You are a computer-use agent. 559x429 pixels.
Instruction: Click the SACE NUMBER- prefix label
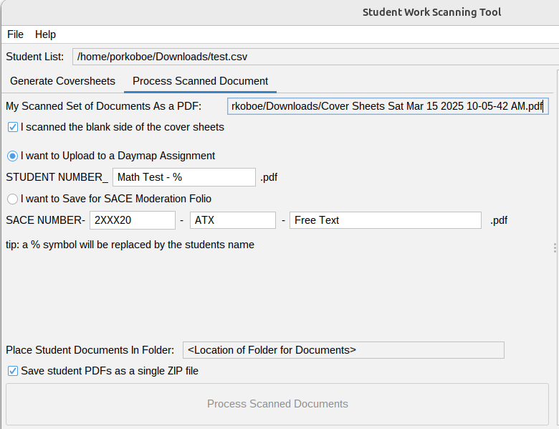click(x=46, y=220)
